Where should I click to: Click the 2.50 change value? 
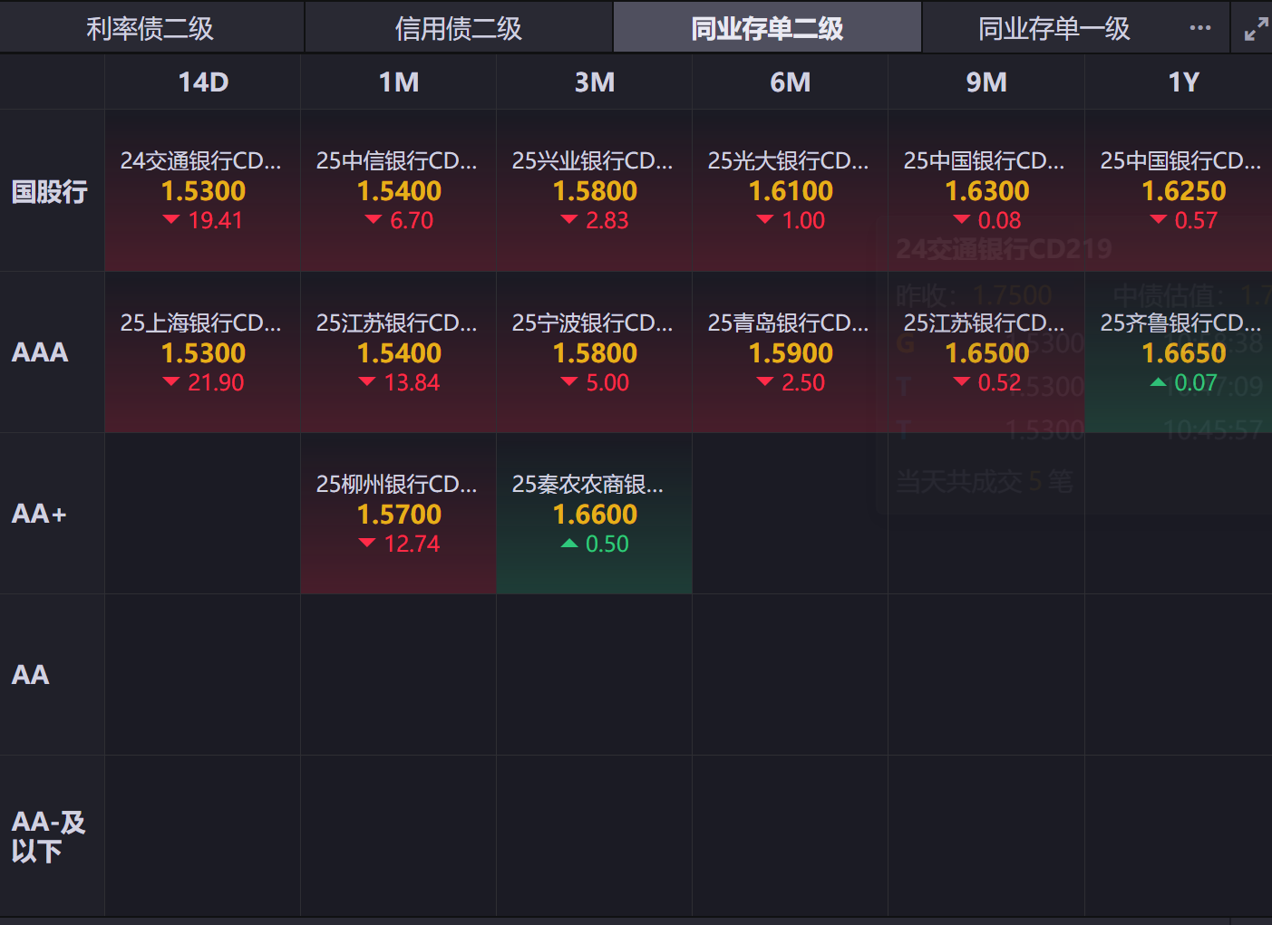click(x=803, y=382)
